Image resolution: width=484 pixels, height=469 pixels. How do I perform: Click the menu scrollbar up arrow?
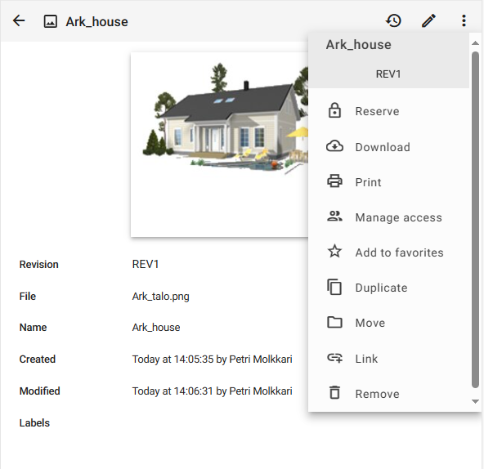tap(475, 43)
